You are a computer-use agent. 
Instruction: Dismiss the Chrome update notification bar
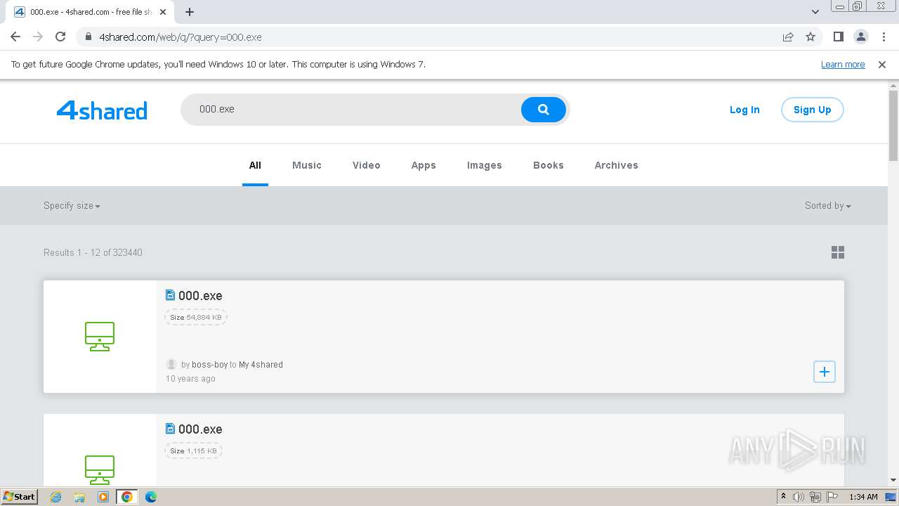click(x=882, y=64)
